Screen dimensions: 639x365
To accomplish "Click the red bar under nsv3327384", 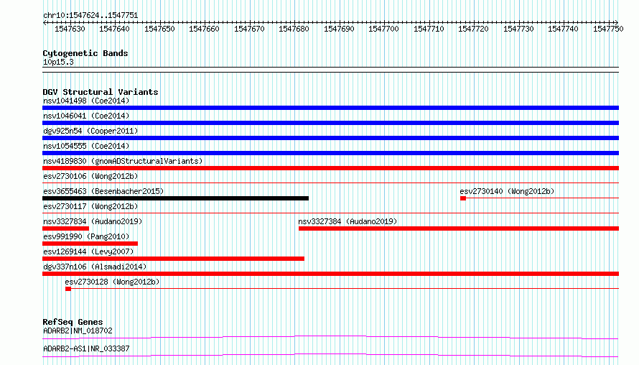I will click(x=459, y=228).
